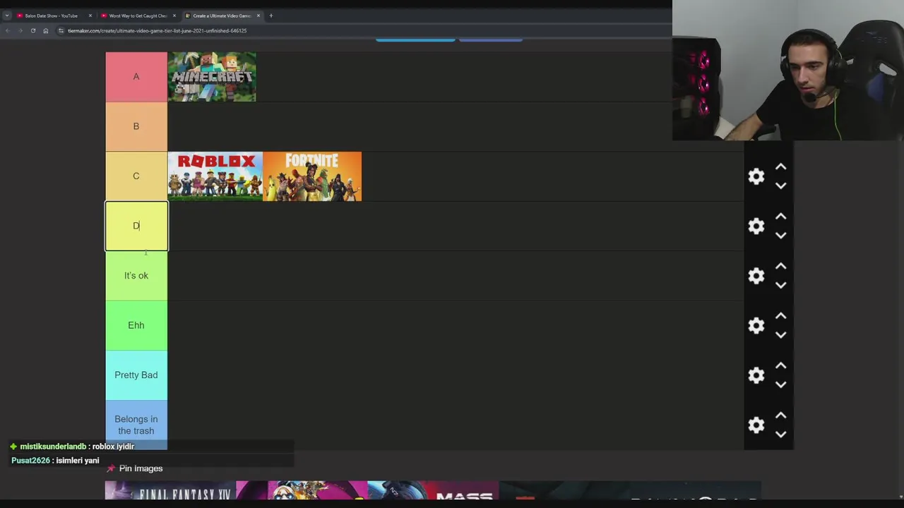Image resolution: width=904 pixels, height=508 pixels.
Task: Move Belongs in the trash row up
Action: (780, 416)
